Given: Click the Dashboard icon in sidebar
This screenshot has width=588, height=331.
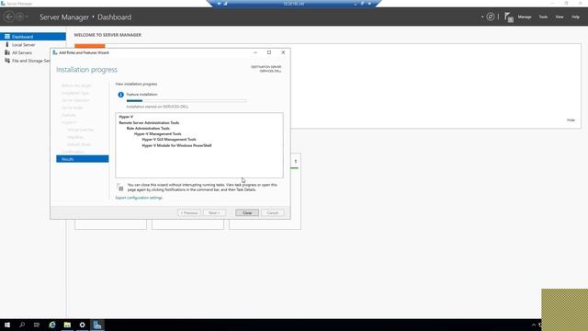Looking at the screenshot, I should tap(7, 37).
